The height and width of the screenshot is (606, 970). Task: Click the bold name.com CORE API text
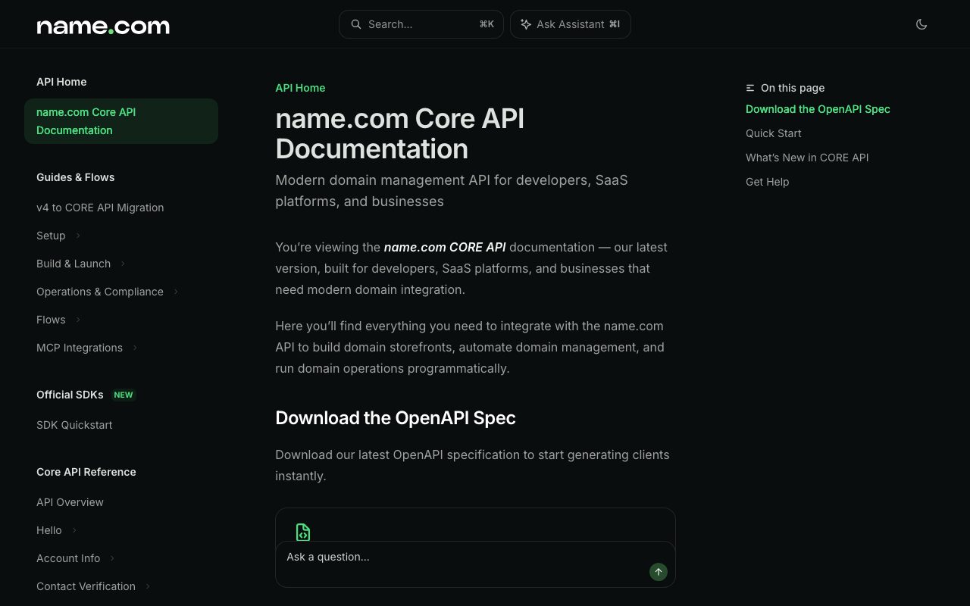(x=445, y=247)
